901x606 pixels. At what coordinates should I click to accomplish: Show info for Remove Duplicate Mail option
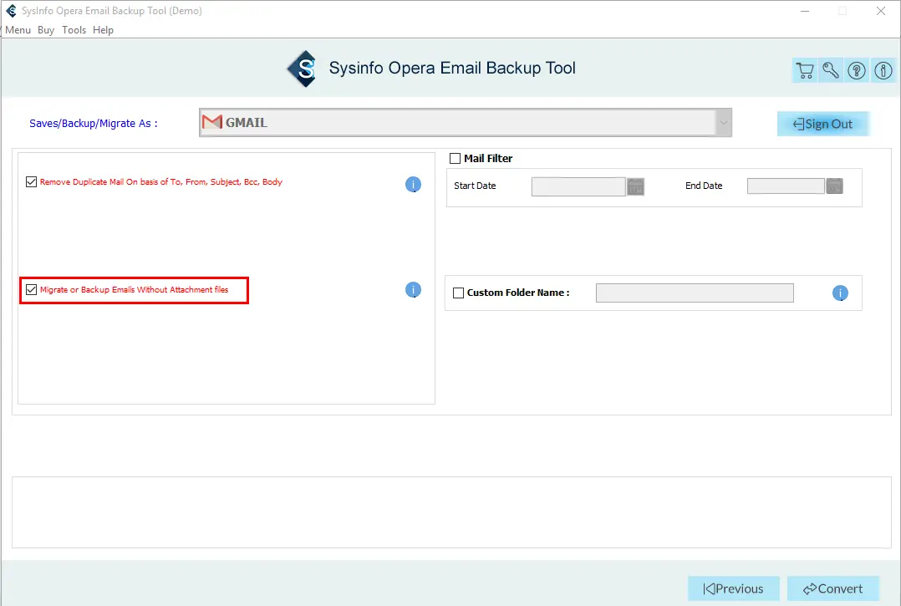(413, 185)
